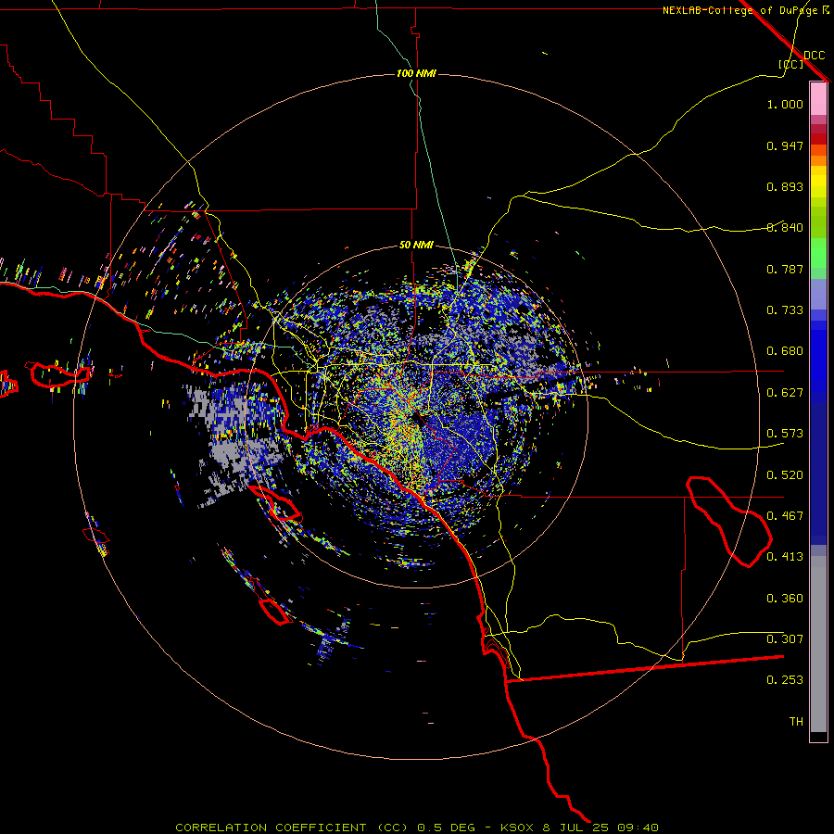Click the 8 JUL 25 09:40 timestamp
The image size is (834, 834).
[600, 828]
